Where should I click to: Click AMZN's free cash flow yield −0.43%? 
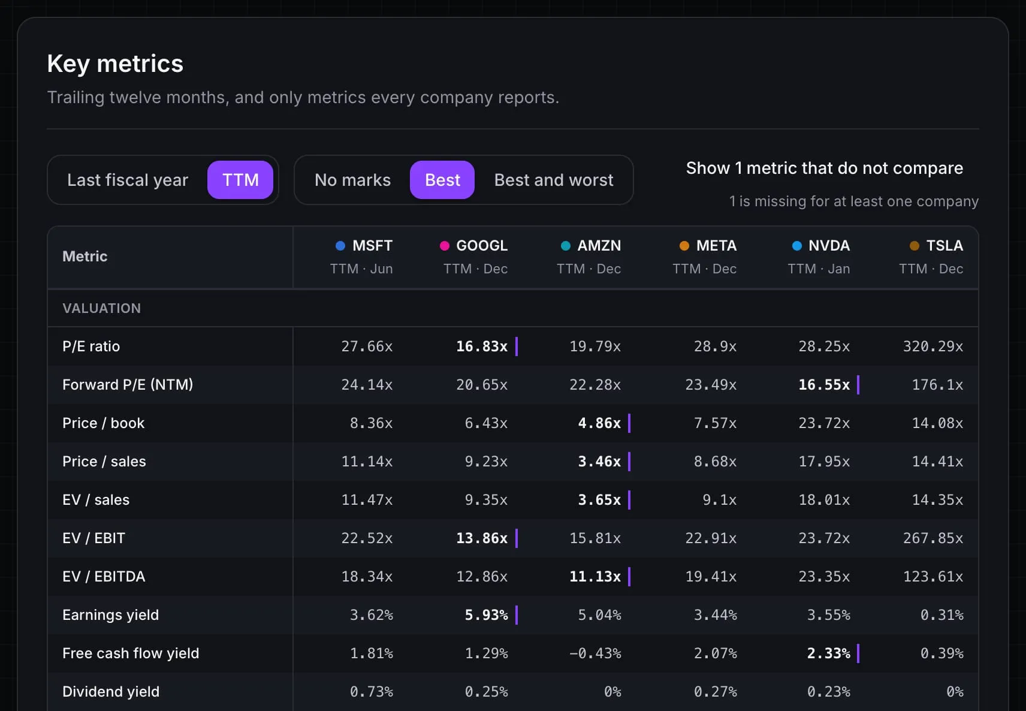pyautogui.click(x=595, y=653)
